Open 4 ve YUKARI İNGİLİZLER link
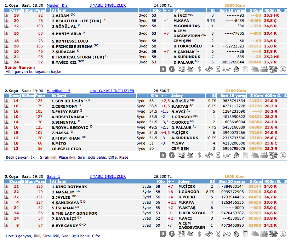This screenshot has width=297, height=243. 112,91
